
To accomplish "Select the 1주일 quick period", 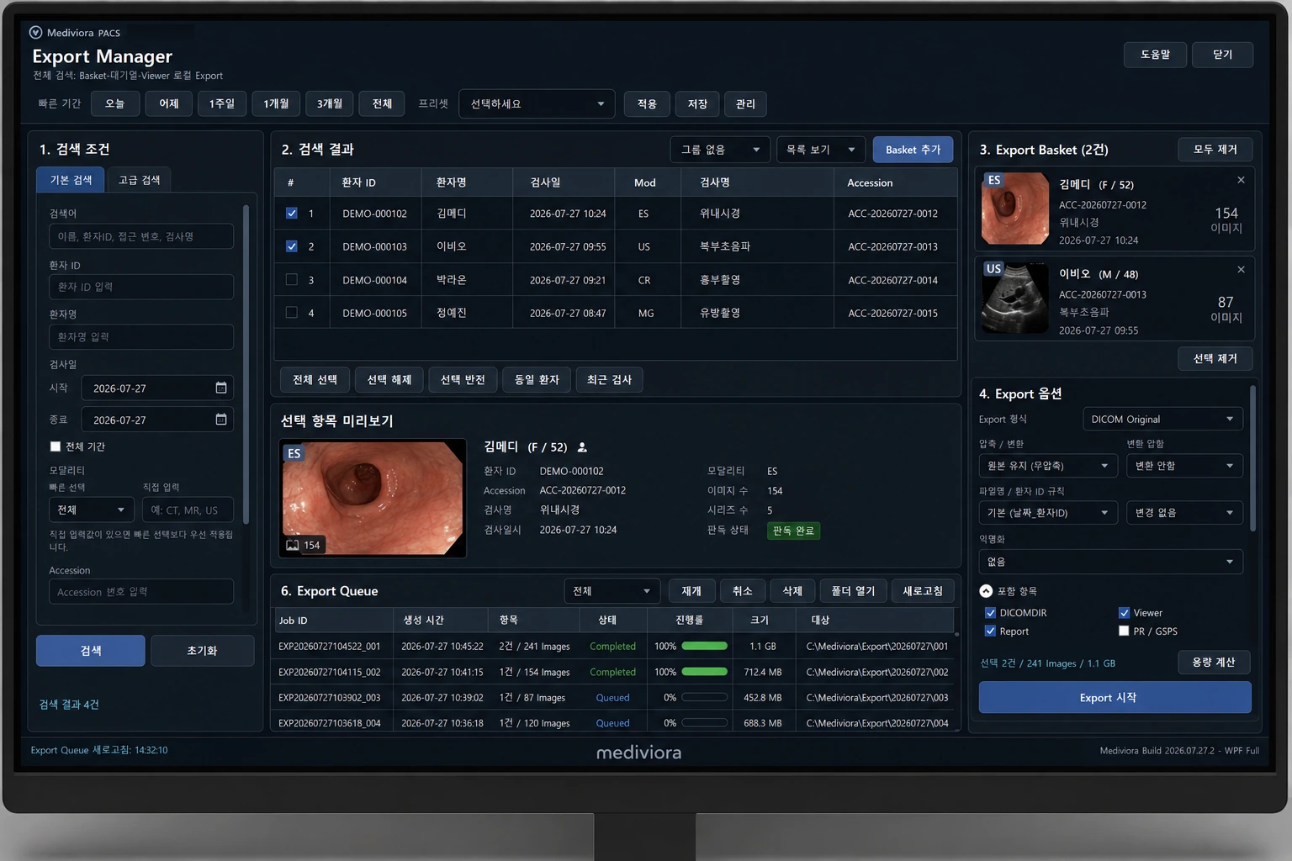I will tap(222, 104).
